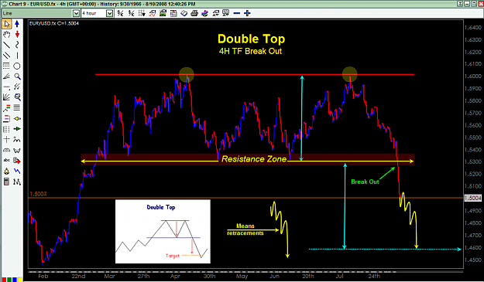
Task: Click the red line chart indicator icon
Action: point(153,13)
